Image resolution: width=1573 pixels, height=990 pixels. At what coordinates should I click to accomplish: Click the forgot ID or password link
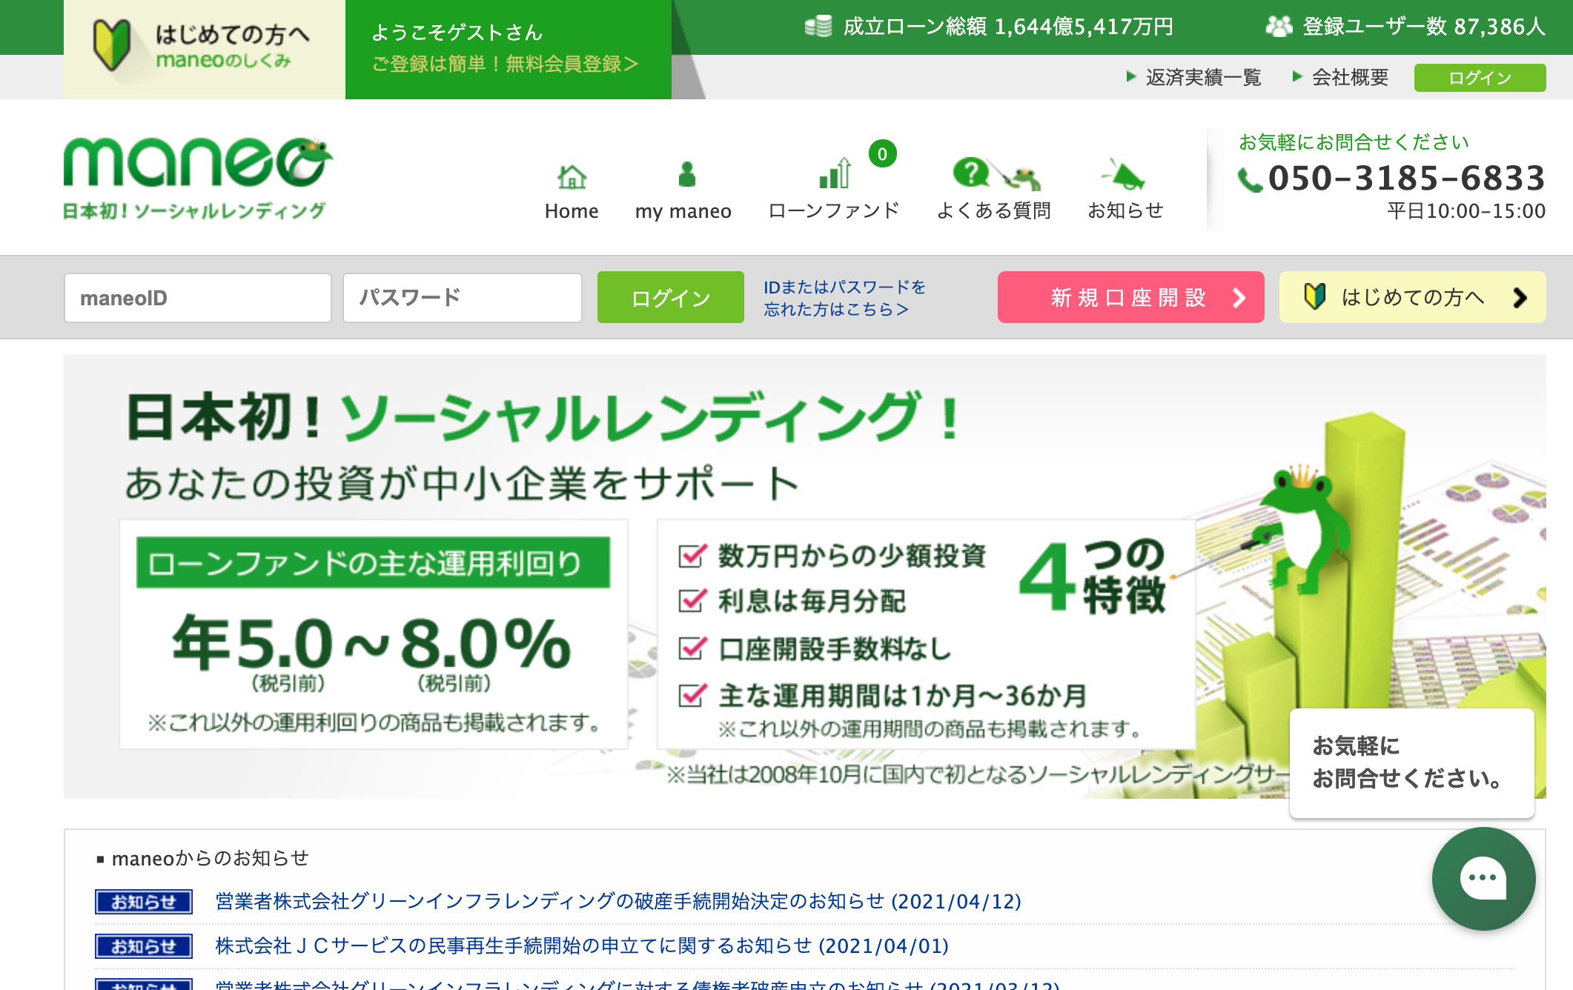[x=844, y=298]
